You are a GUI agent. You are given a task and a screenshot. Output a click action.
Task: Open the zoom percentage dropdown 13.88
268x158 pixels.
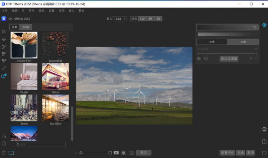(120, 18)
